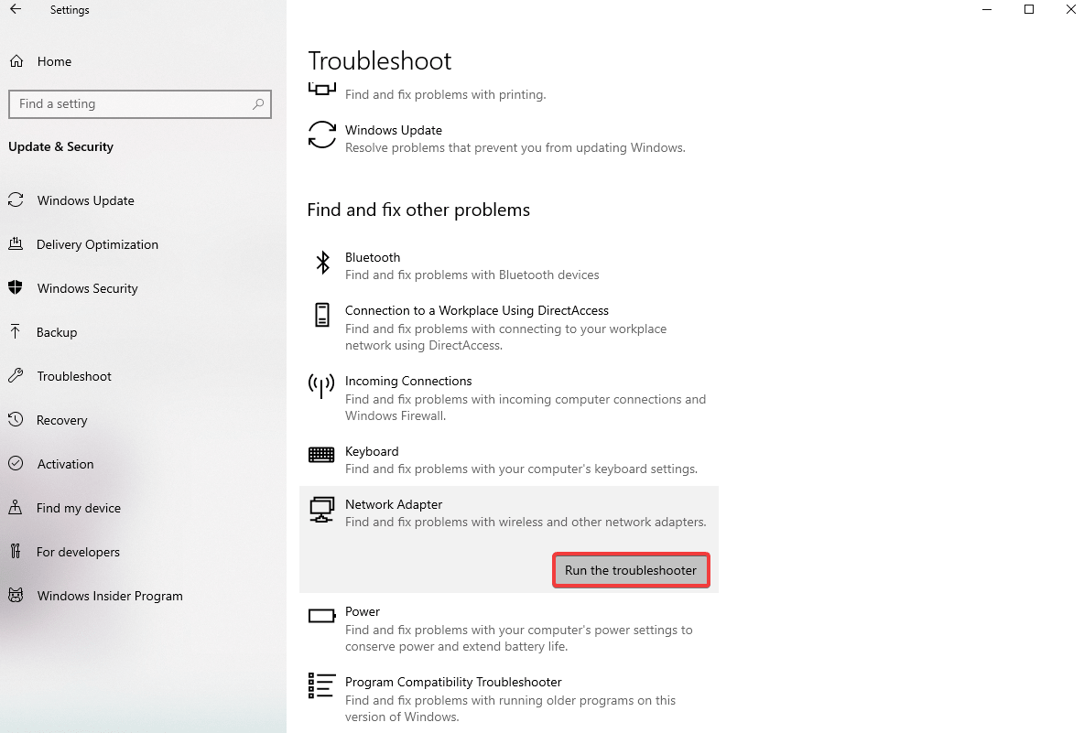Click For developers label
Image resolution: width=1084 pixels, height=733 pixels.
click(78, 552)
